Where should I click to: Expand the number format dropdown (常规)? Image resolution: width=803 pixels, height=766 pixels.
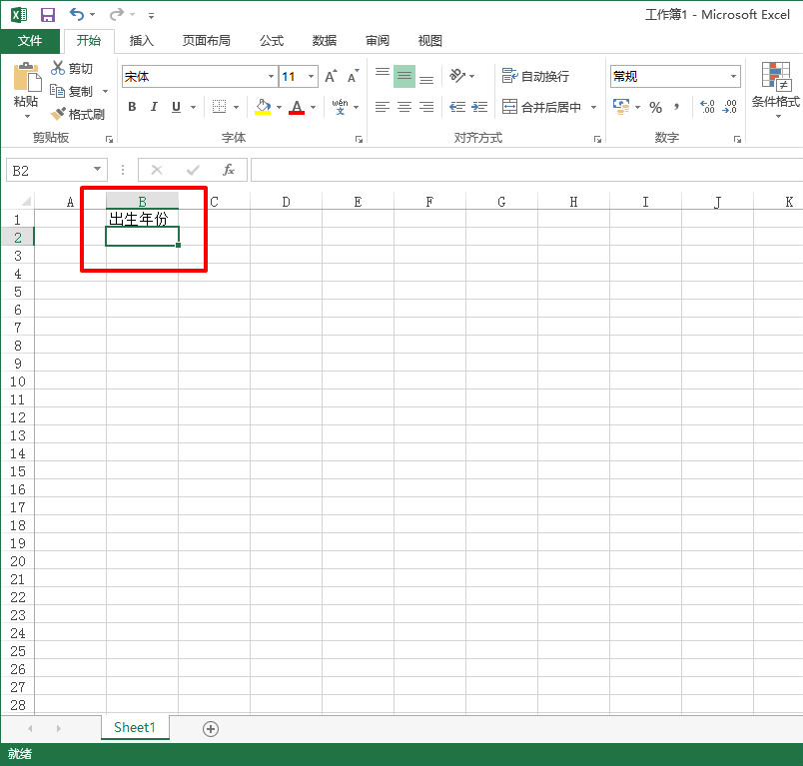pyautogui.click(x=734, y=77)
